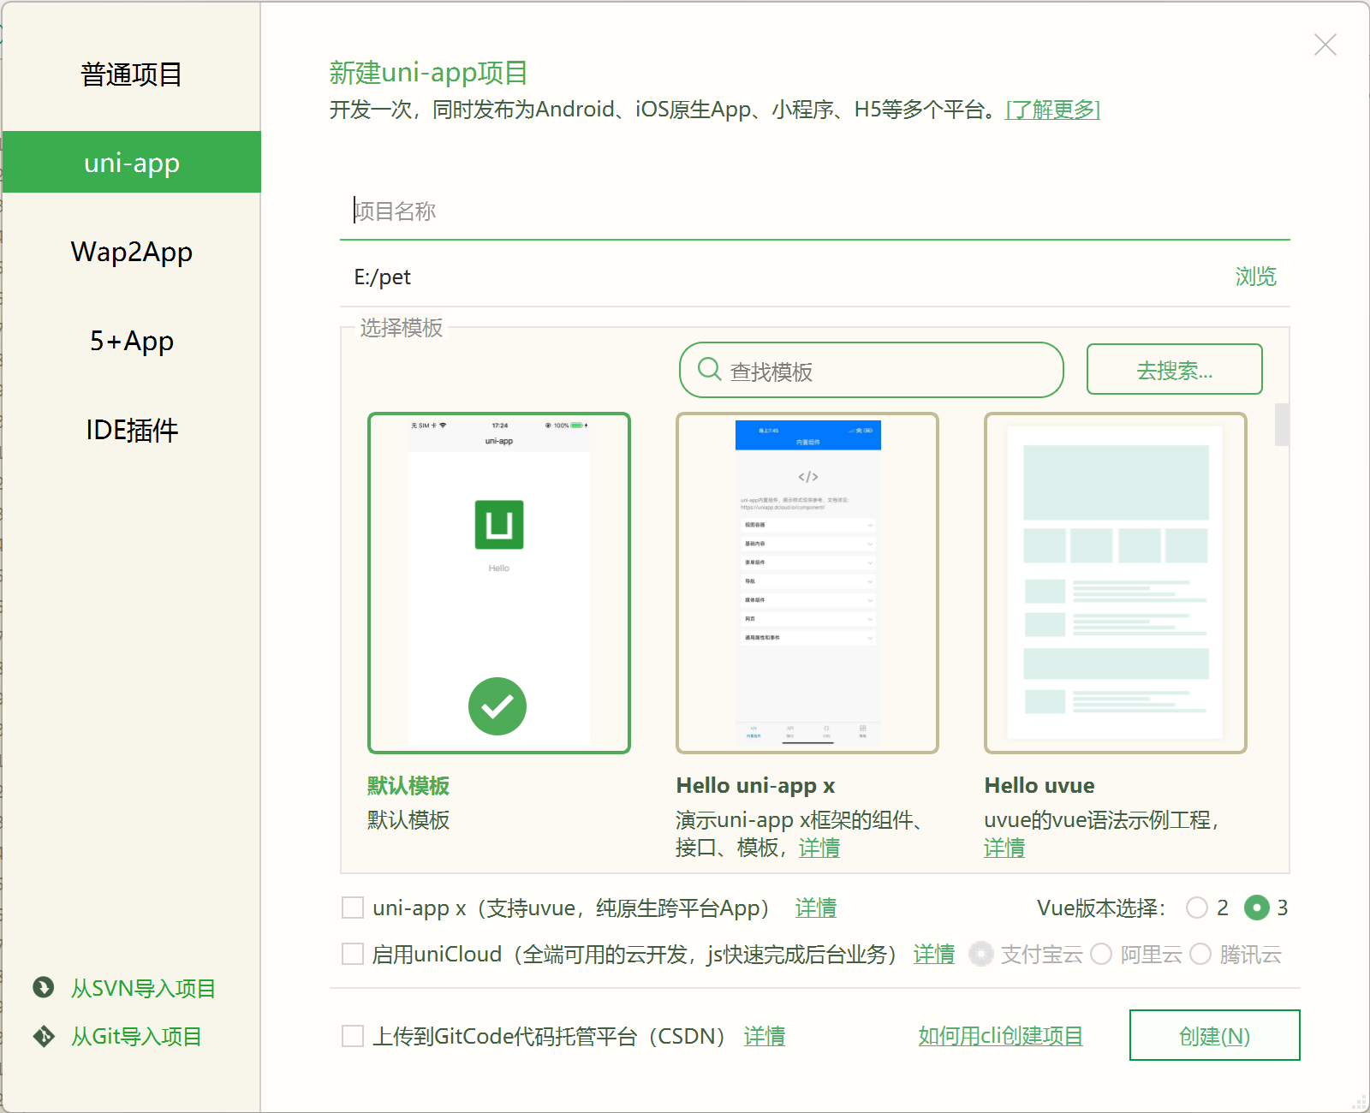Switch to the Wap2App tab
This screenshot has width=1370, height=1113.
coord(132,252)
